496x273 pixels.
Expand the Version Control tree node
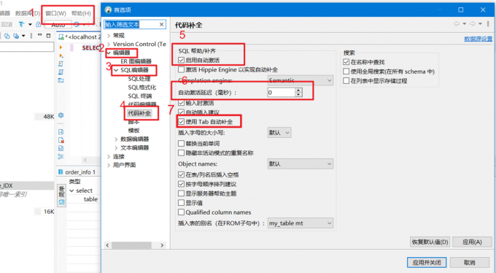tap(109, 44)
